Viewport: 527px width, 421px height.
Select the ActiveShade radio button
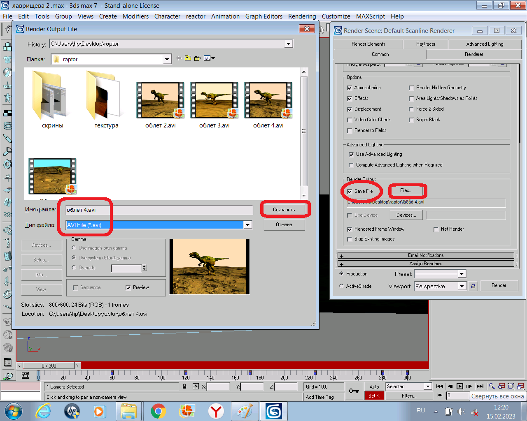click(341, 286)
